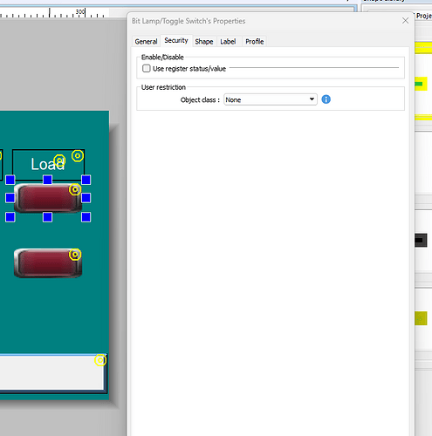Close the Bit Lamp/Toggle Switch's Properties dialog

pos(405,21)
